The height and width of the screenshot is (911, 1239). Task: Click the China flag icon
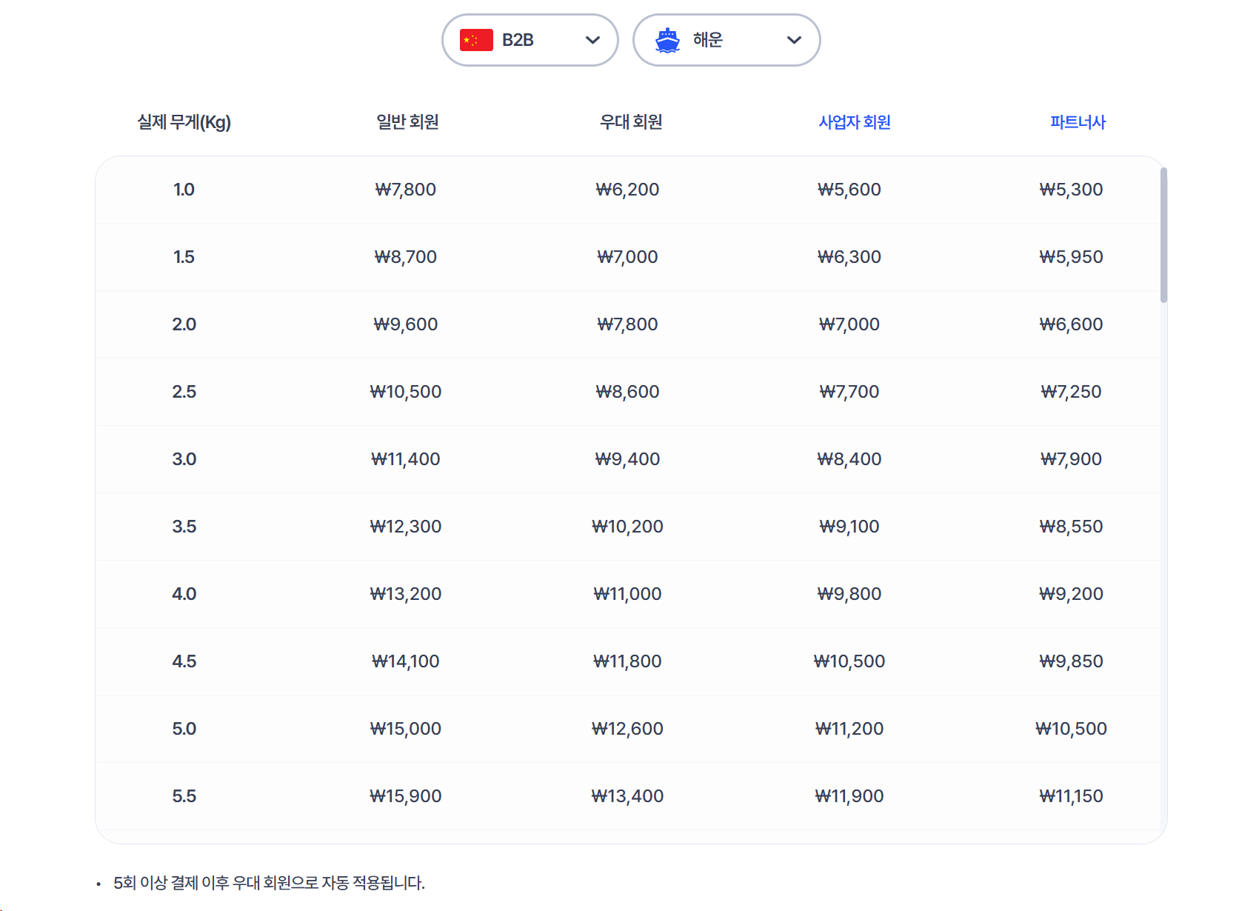[476, 40]
